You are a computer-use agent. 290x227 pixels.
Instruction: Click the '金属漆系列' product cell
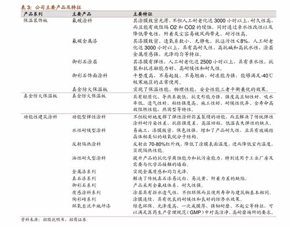84,171
